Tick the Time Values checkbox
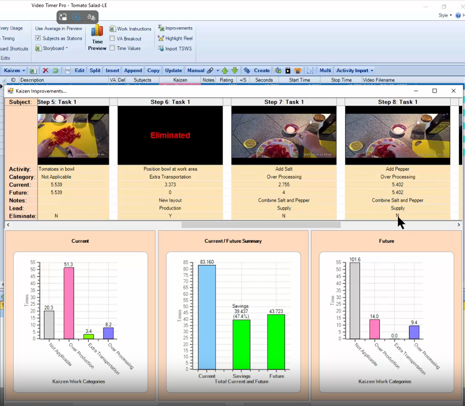The image size is (465, 406). pos(112,48)
